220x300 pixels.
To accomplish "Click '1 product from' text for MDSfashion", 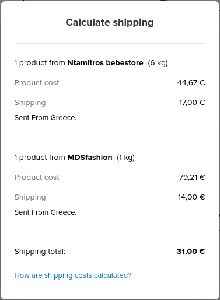I will pyautogui.click(x=40, y=158).
